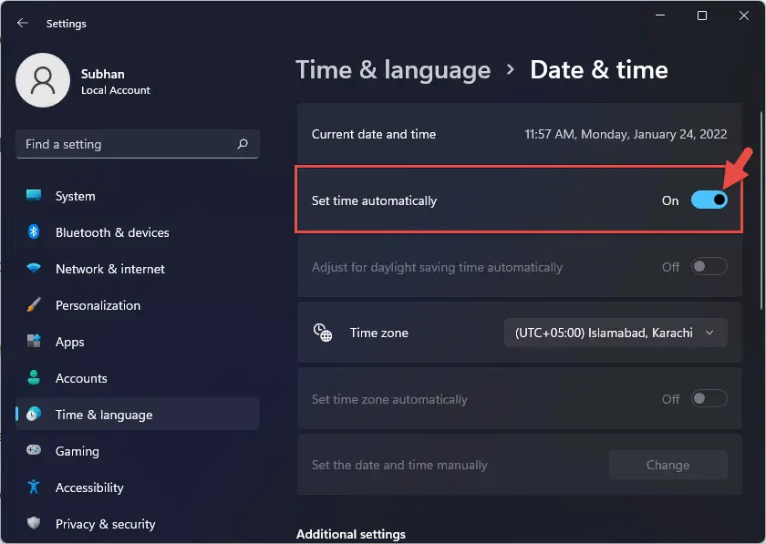Open System via its monitor icon
This screenshot has width=766, height=544.
[34, 195]
